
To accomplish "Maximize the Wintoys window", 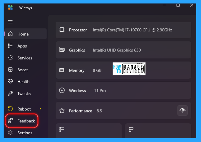I will tap(178, 5).
